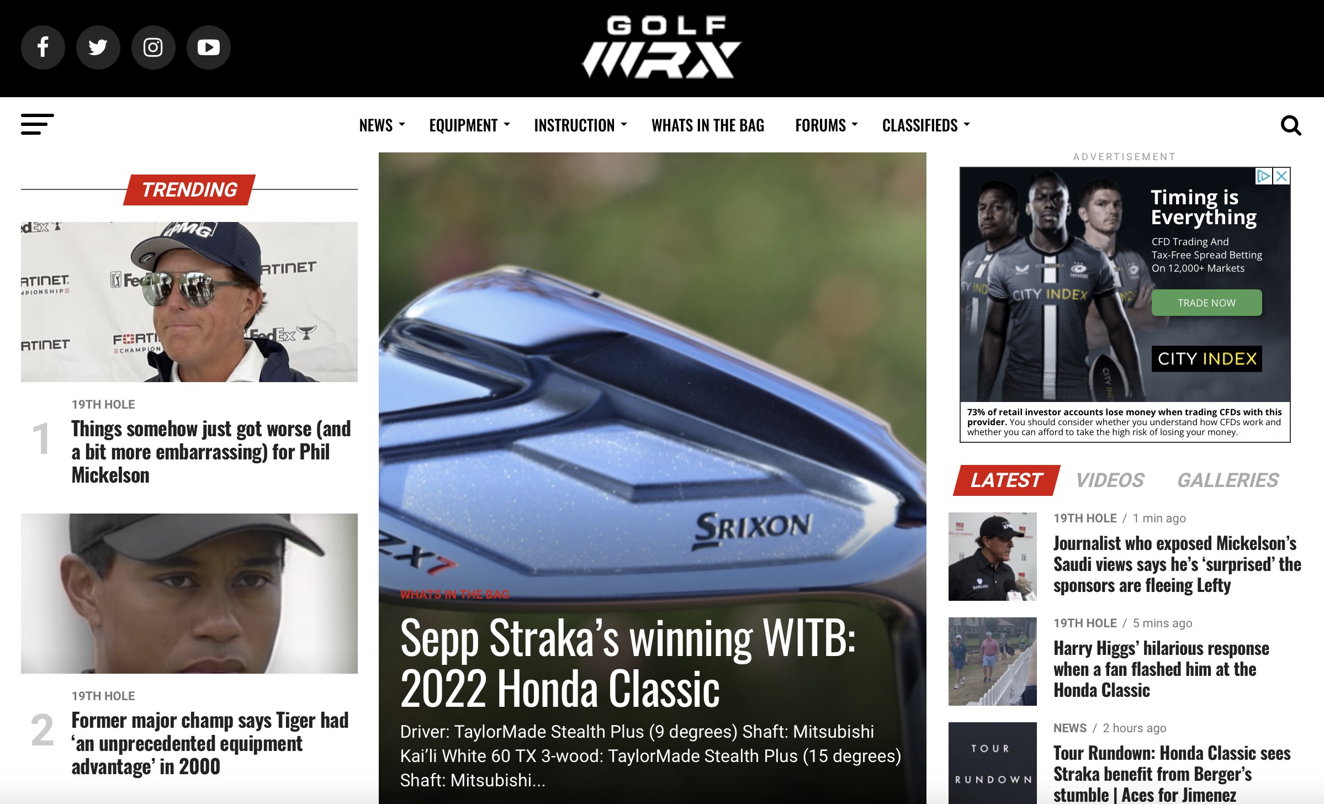Go to the GolfWRX logo homepage
Screen dimensions: 1324x804
point(661,47)
